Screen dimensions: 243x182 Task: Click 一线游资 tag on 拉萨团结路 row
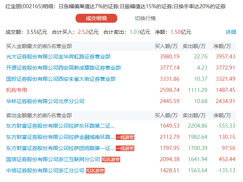pyautogui.click(x=125, y=148)
